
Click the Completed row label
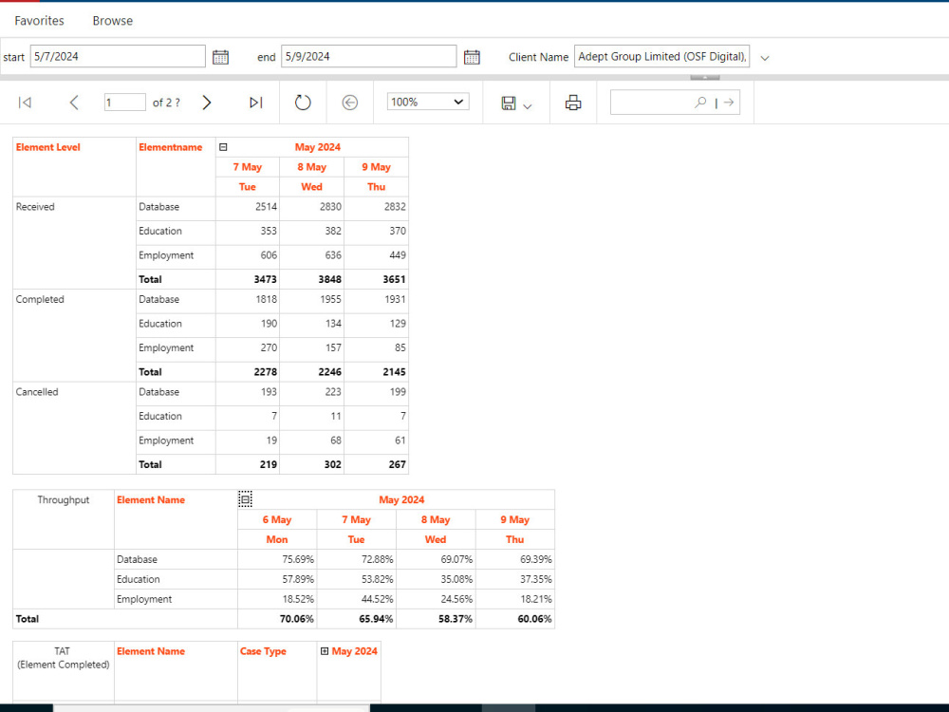[x=40, y=299]
